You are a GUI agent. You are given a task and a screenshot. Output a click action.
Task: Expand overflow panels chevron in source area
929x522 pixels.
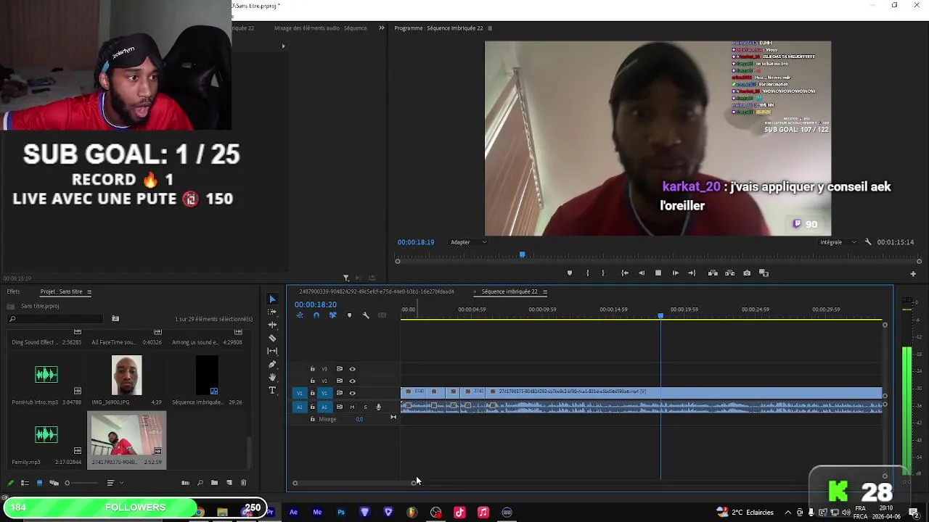382,28
